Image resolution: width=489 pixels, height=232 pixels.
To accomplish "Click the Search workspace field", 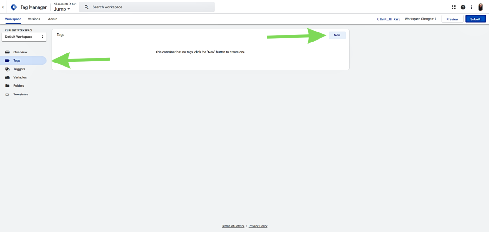I will (x=148, y=7).
